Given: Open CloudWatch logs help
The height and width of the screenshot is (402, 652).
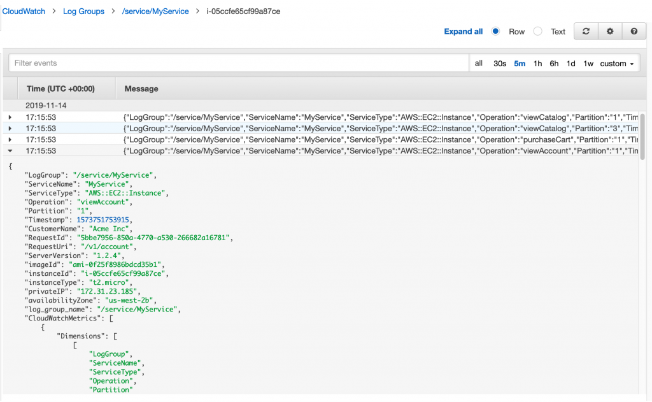Looking at the screenshot, I should coord(634,31).
